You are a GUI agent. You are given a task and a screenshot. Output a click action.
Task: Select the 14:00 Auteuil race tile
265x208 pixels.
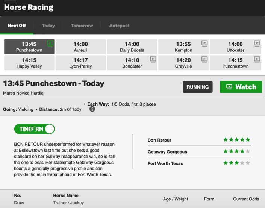pyautogui.click(x=80, y=47)
